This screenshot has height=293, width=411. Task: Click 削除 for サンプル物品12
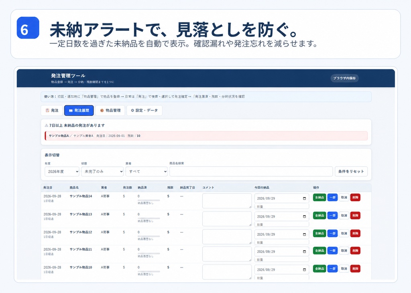click(x=356, y=233)
